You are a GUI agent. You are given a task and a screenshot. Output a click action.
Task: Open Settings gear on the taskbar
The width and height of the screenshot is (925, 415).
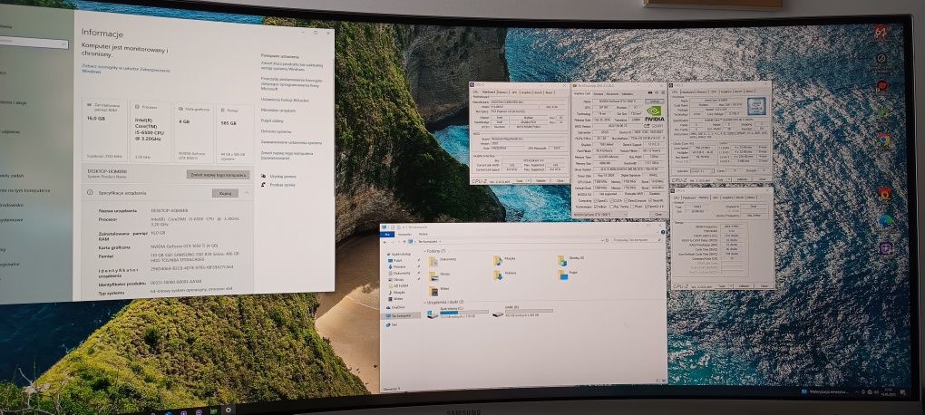click(229, 409)
